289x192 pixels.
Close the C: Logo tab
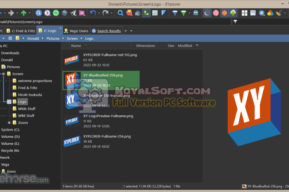(60, 28)
